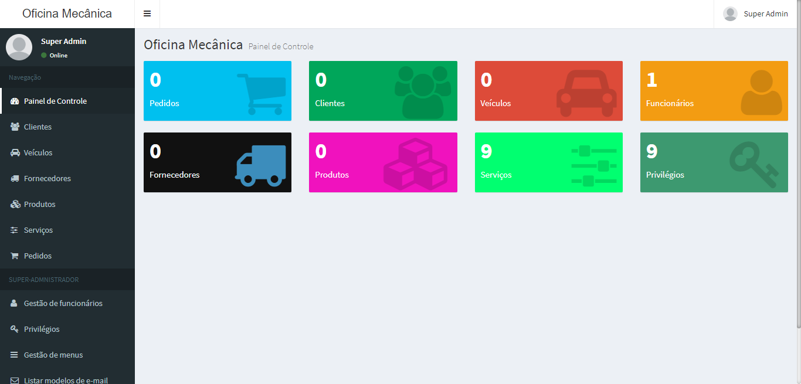Click the sliders icon in Serviços card
Screen dimensions: 801x384
coord(593,166)
